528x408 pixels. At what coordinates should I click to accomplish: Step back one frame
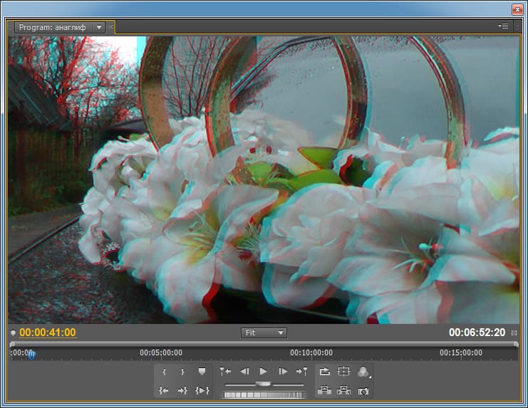pyautogui.click(x=244, y=372)
